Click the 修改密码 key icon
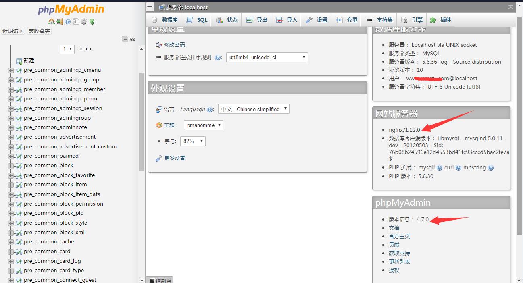Image resolution: width=523 pixels, height=283 pixels. pyautogui.click(x=159, y=45)
